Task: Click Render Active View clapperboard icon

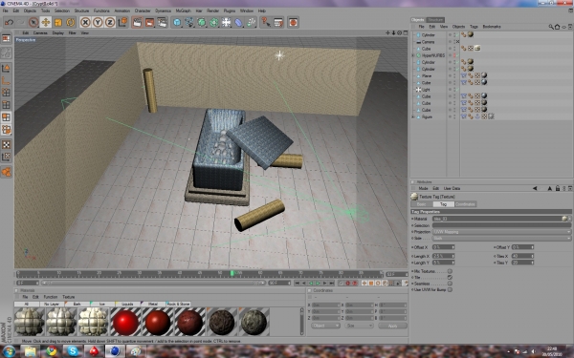Action: coord(137,22)
